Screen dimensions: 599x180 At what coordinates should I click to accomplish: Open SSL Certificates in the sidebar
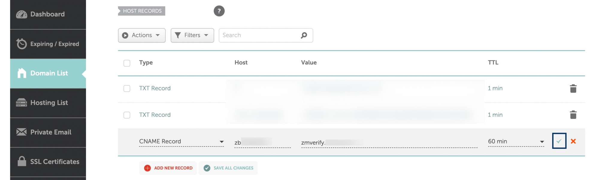pyautogui.click(x=48, y=162)
